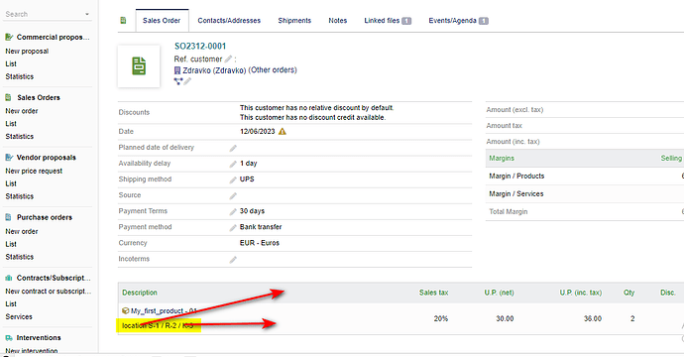Image resolution: width=684 pixels, height=357 pixels.
Task: Open the Contracts/Subscriptions menu heading
Action: pyautogui.click(x=54, y=278)
